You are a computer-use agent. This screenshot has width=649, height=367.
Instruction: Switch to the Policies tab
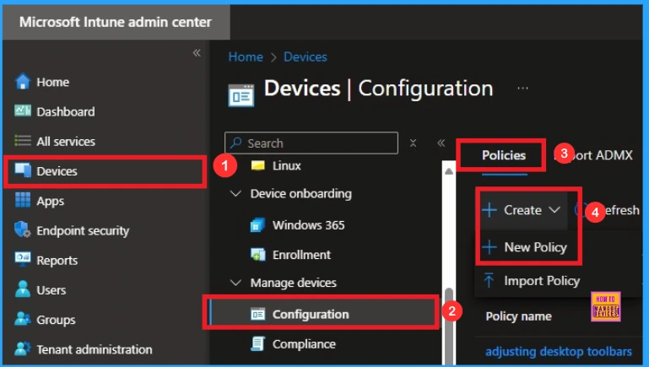point(504,155)
